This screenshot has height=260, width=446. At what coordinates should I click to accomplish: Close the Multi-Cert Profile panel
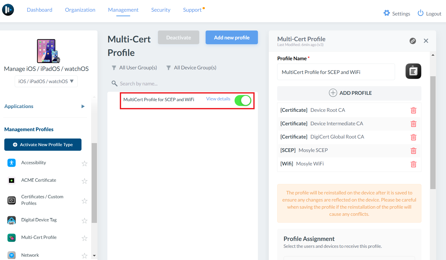click(426, 41)
